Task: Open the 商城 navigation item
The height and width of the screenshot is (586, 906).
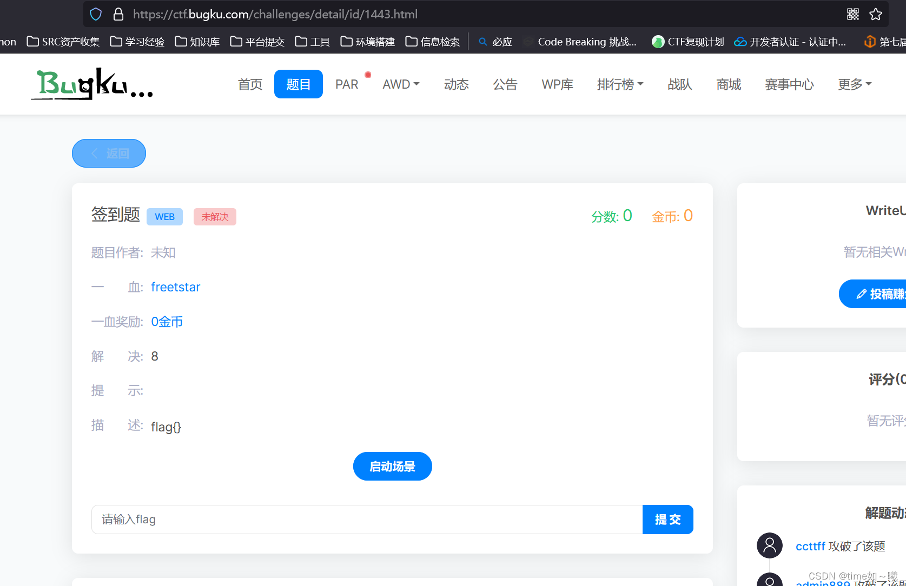Action: 729,84
